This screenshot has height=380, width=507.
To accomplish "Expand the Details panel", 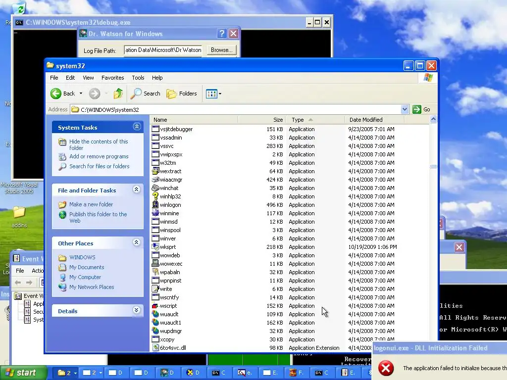I will pyautogui.click(x=137, y=310).
